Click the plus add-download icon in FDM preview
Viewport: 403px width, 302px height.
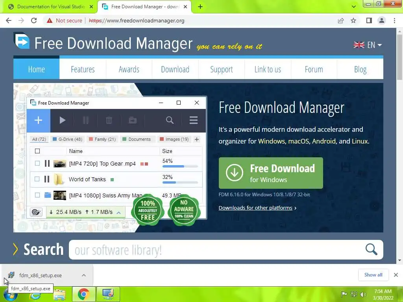tap(39, 120)
